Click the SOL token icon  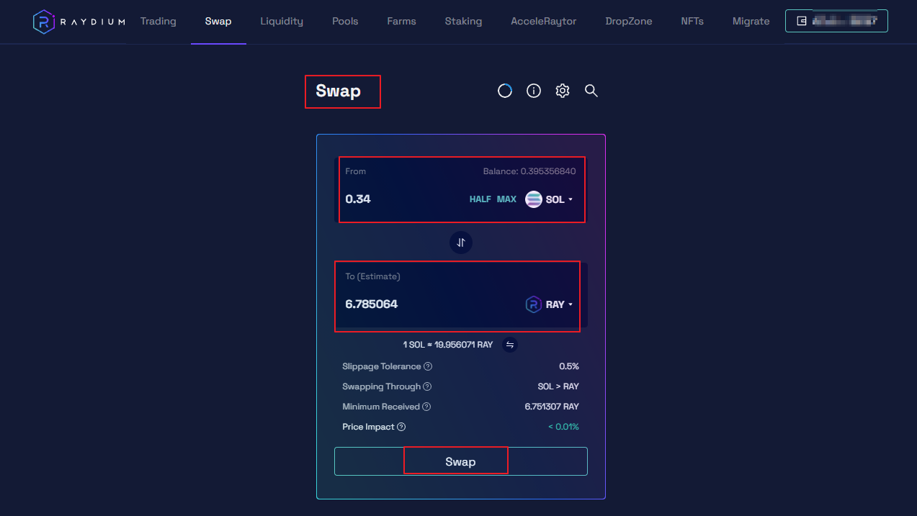click(534, 199)
